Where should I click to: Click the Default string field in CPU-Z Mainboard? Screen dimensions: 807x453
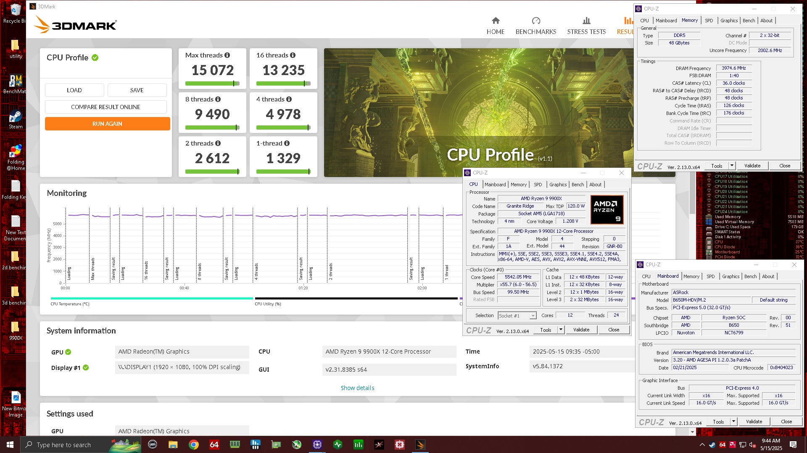(x=773, y=300)
